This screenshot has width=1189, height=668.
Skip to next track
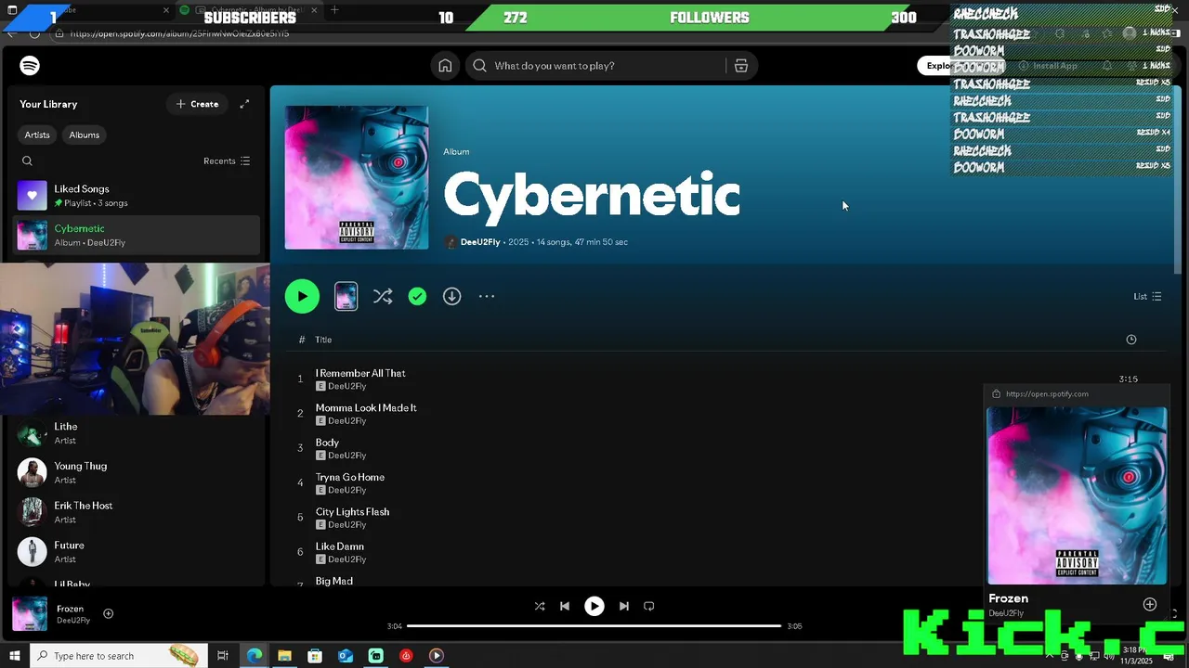pyautogui.click(x=624, y=606)
